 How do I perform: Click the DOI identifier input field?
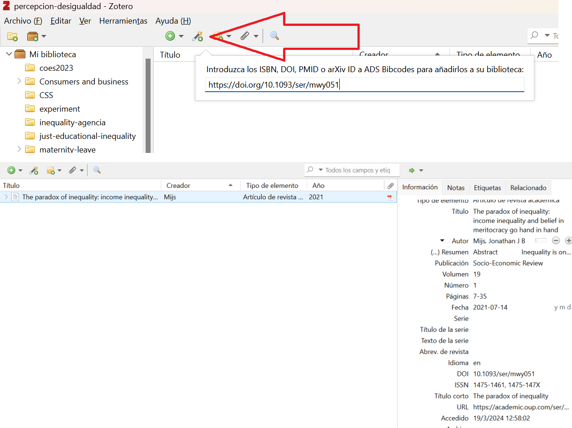tap(364, 85)
